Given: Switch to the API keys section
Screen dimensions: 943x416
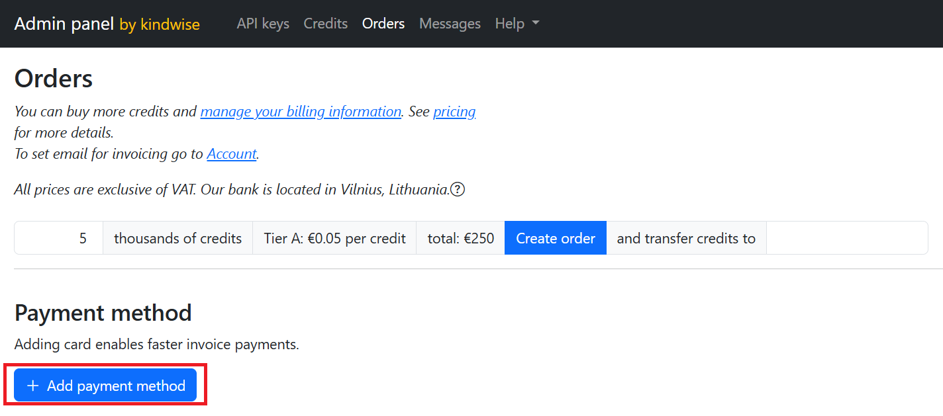Looking at the screenshot, I should 262,24.
